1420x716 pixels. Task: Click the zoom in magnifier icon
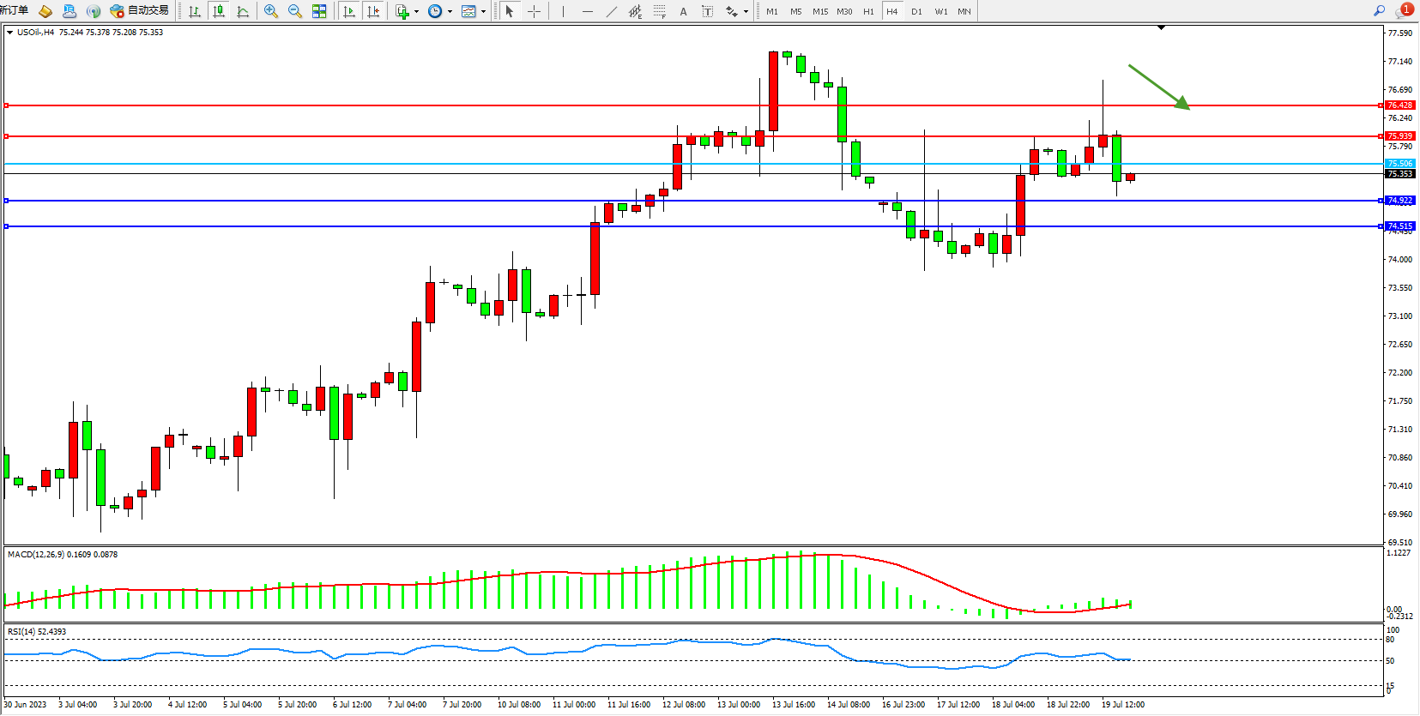[271, 11]
